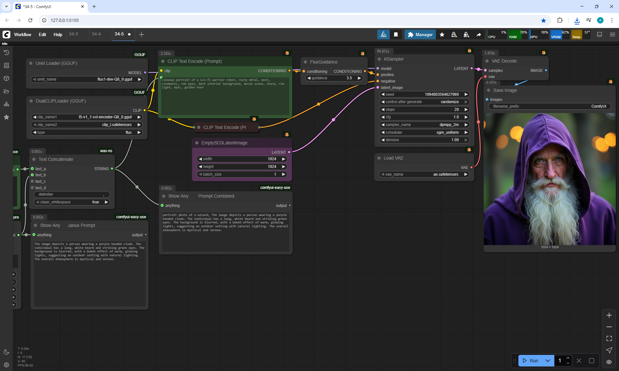Click the share arrow toolbar icon
The image size is (619, 371).
click(479, 34)
